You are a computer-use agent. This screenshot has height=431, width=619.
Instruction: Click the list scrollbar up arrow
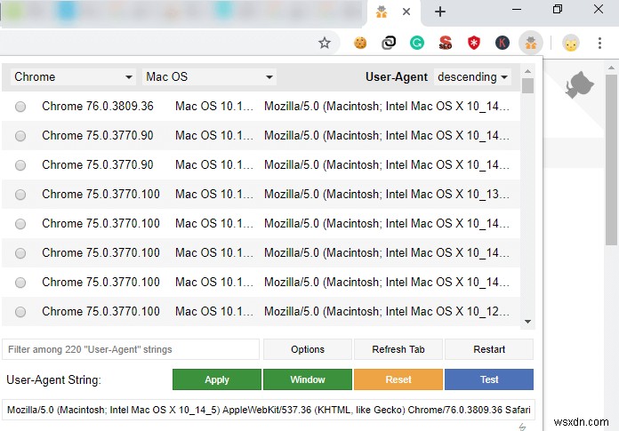527,71
